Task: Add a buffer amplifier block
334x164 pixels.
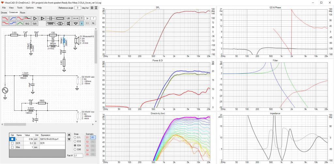Action: tap(35, 18)
